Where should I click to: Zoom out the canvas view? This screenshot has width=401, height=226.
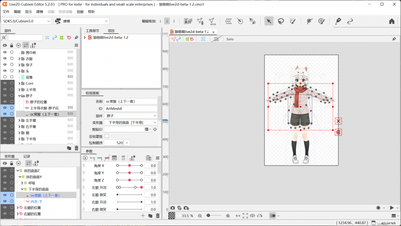tap(200, 216)
